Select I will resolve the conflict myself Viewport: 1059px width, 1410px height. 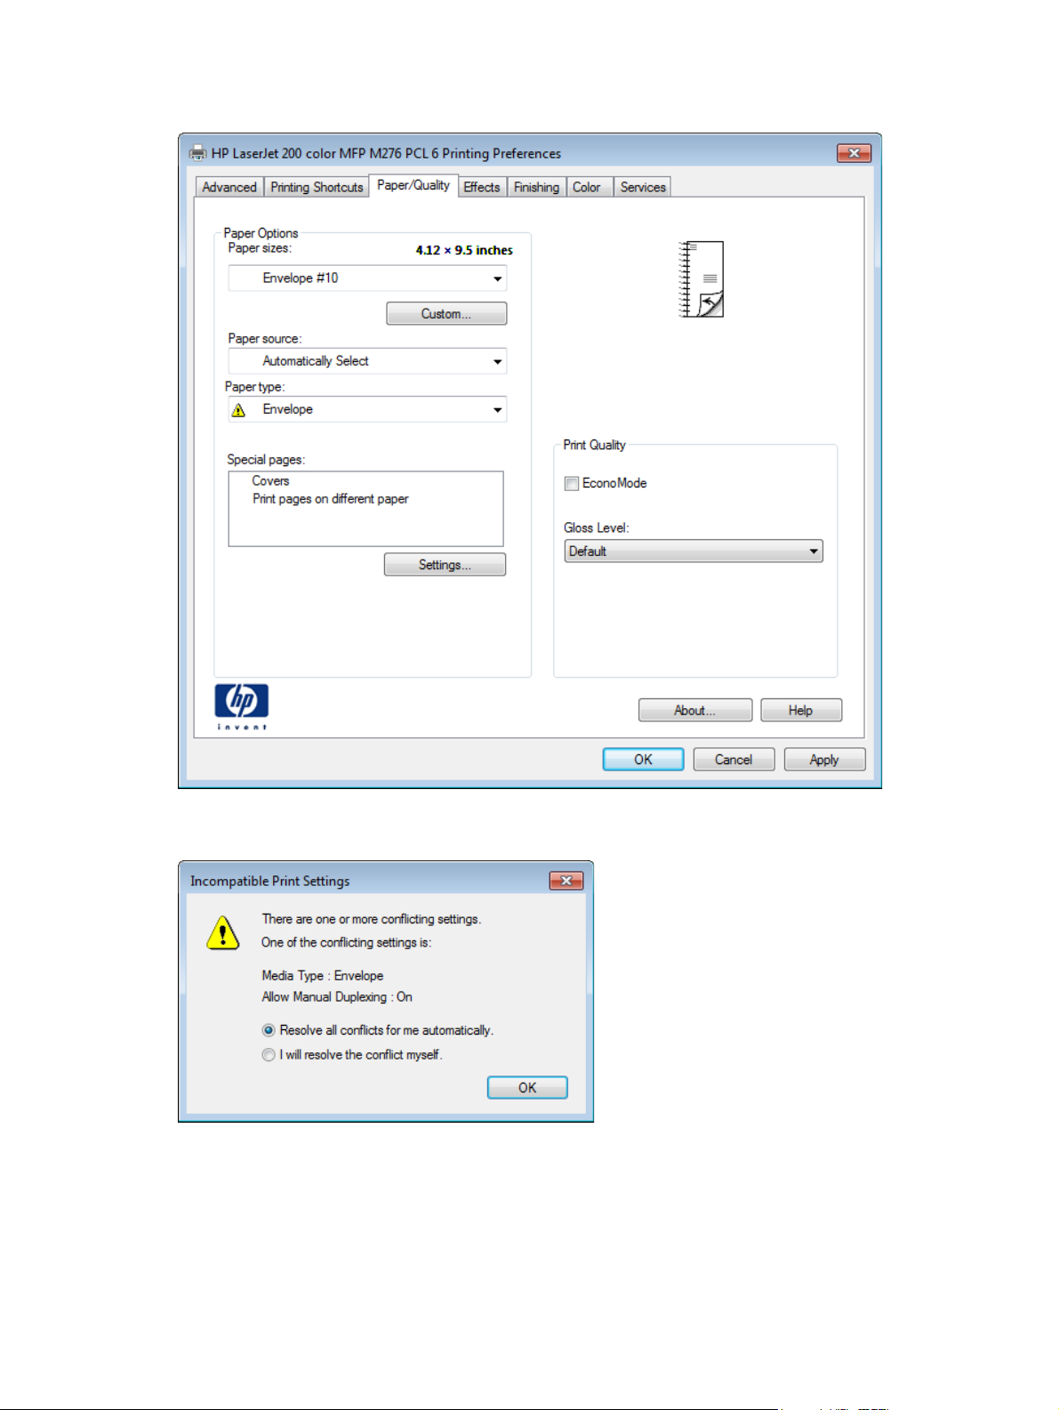269,1055
